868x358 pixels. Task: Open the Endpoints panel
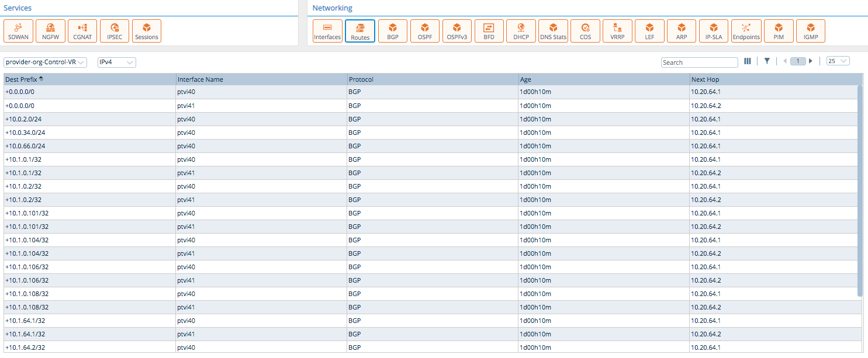click(746, 30)
